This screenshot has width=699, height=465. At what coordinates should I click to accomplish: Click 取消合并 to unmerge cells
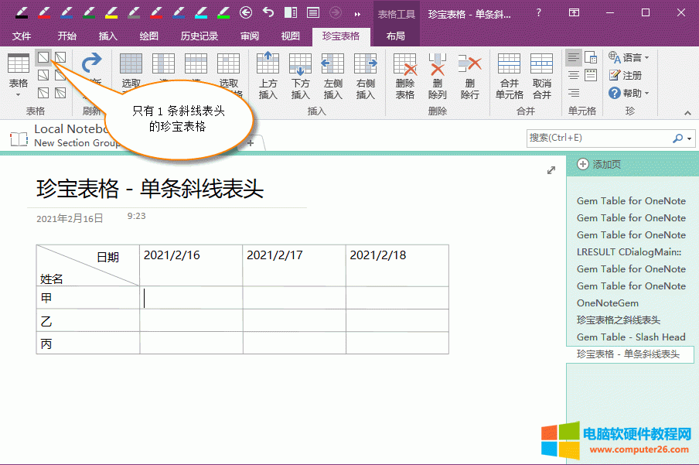click(x=541, y=76)
